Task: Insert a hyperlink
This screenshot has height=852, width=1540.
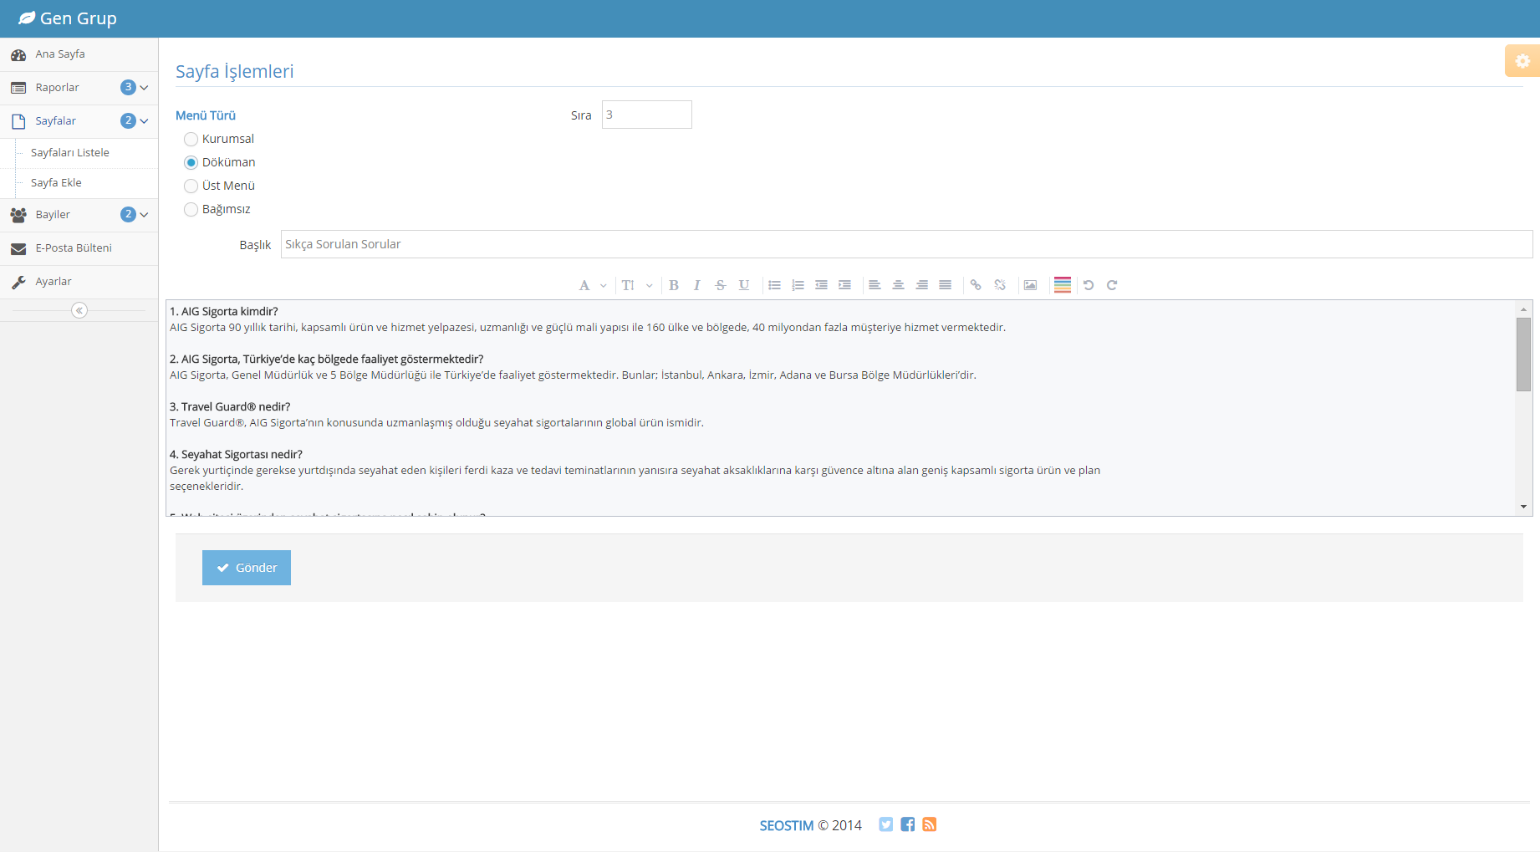Action: click(x=976, y=285)
